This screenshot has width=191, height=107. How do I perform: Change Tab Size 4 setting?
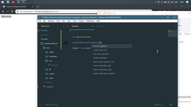(x=158, y=105)
